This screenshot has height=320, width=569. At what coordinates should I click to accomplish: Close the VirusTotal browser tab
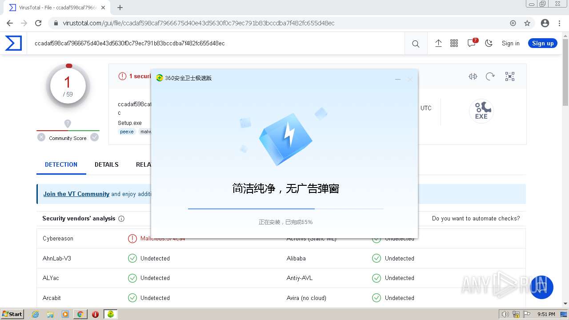(x=104, y=8)
